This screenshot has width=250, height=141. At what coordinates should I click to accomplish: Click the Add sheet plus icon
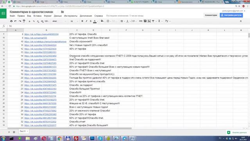[x=9, y=132]
